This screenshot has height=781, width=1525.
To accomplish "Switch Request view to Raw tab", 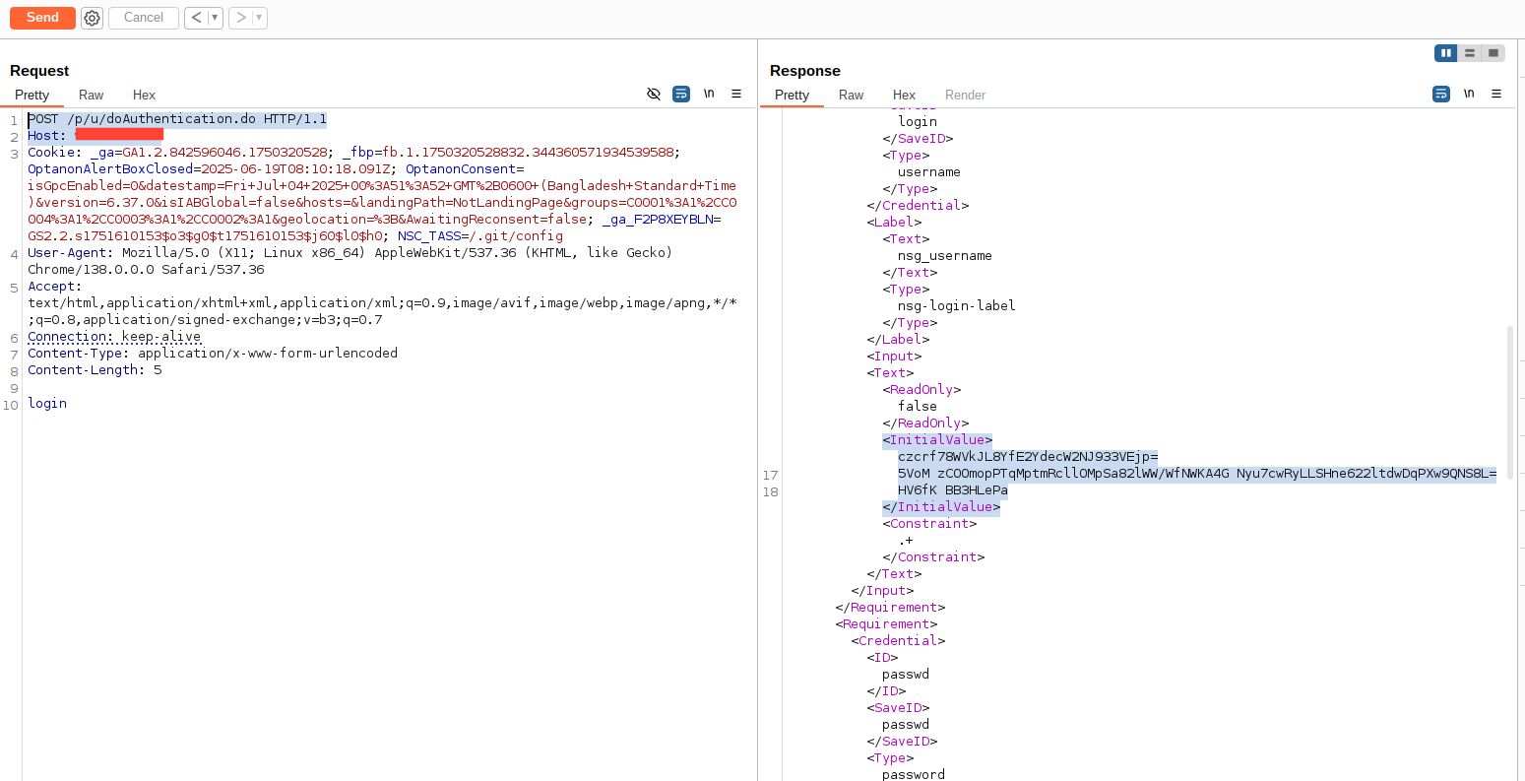I will [91, 95].
